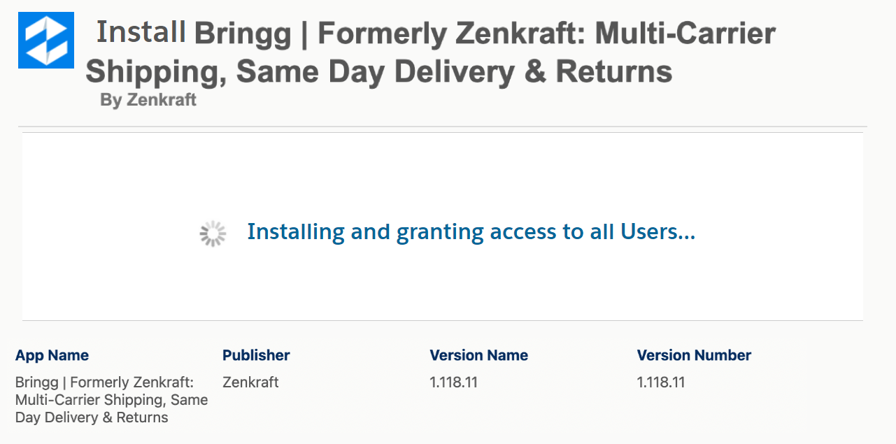
Task: Click the 'Publisher' column label
Action: click(256, 355)
